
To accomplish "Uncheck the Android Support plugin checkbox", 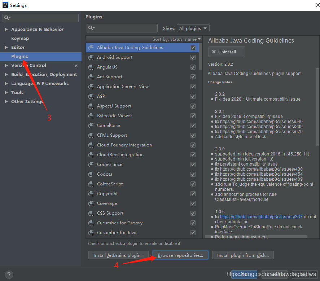I will [x=193, y=57].
